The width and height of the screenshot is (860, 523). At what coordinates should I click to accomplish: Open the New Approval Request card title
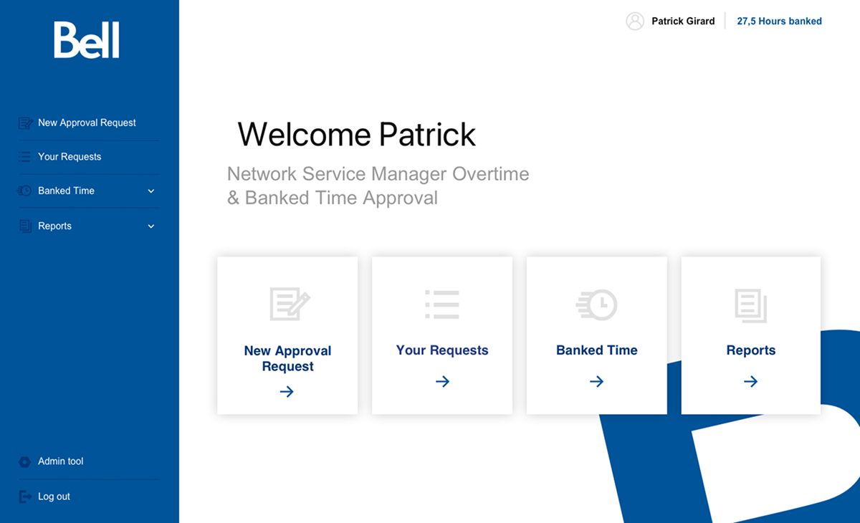pyautogui.click(x=287, y=358)
